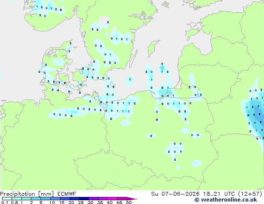Click the "40" legend scale label
264x204 pixels.
(x=110, y=202)
